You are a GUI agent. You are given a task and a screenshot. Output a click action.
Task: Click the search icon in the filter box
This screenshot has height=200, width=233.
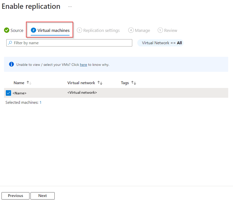click(x=10, y=43)
